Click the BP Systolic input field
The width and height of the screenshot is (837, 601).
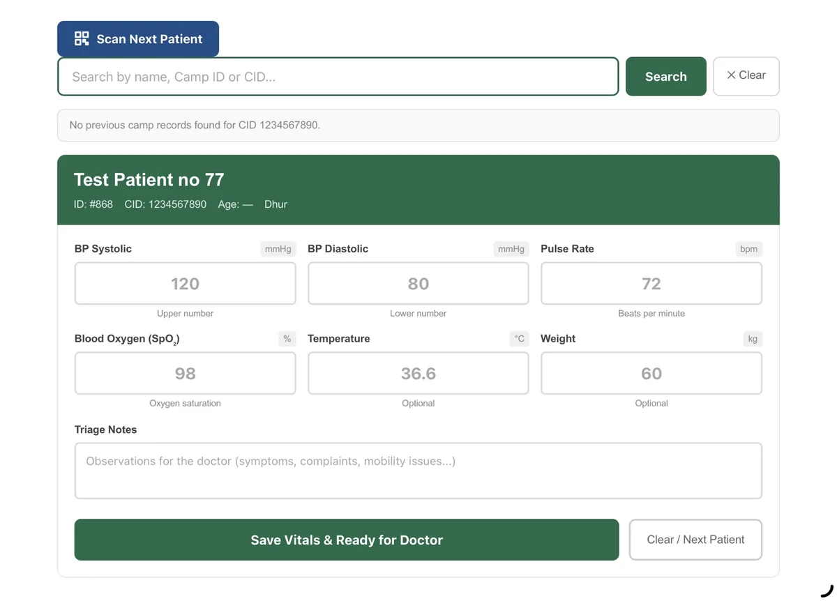pyautogui.click(x=185, y=284)
